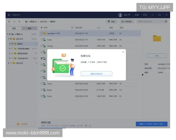176x140 pixels.
Task: Collapse the 丢失文件 tree node
Action: [9, 39]
